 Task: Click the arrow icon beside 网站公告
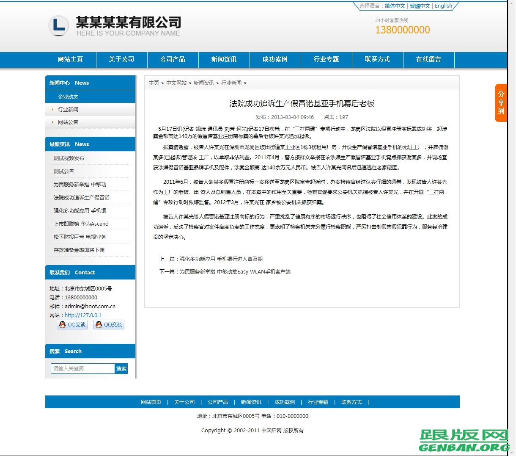[x=52, y=122]
